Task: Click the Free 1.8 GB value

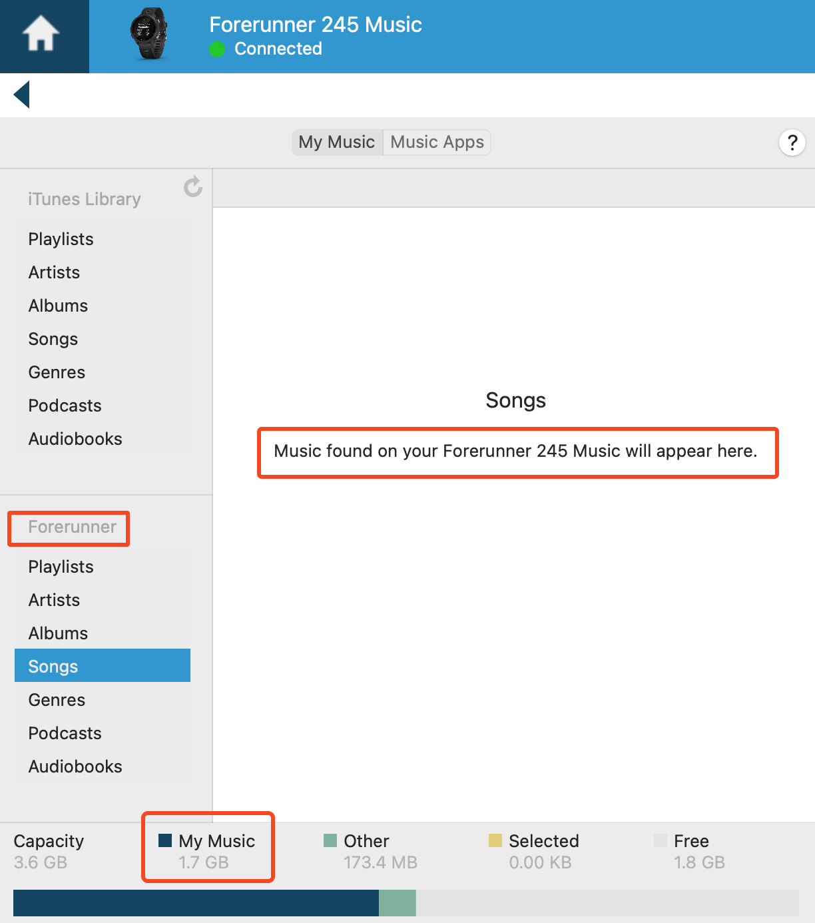Action: pos(699,862)
